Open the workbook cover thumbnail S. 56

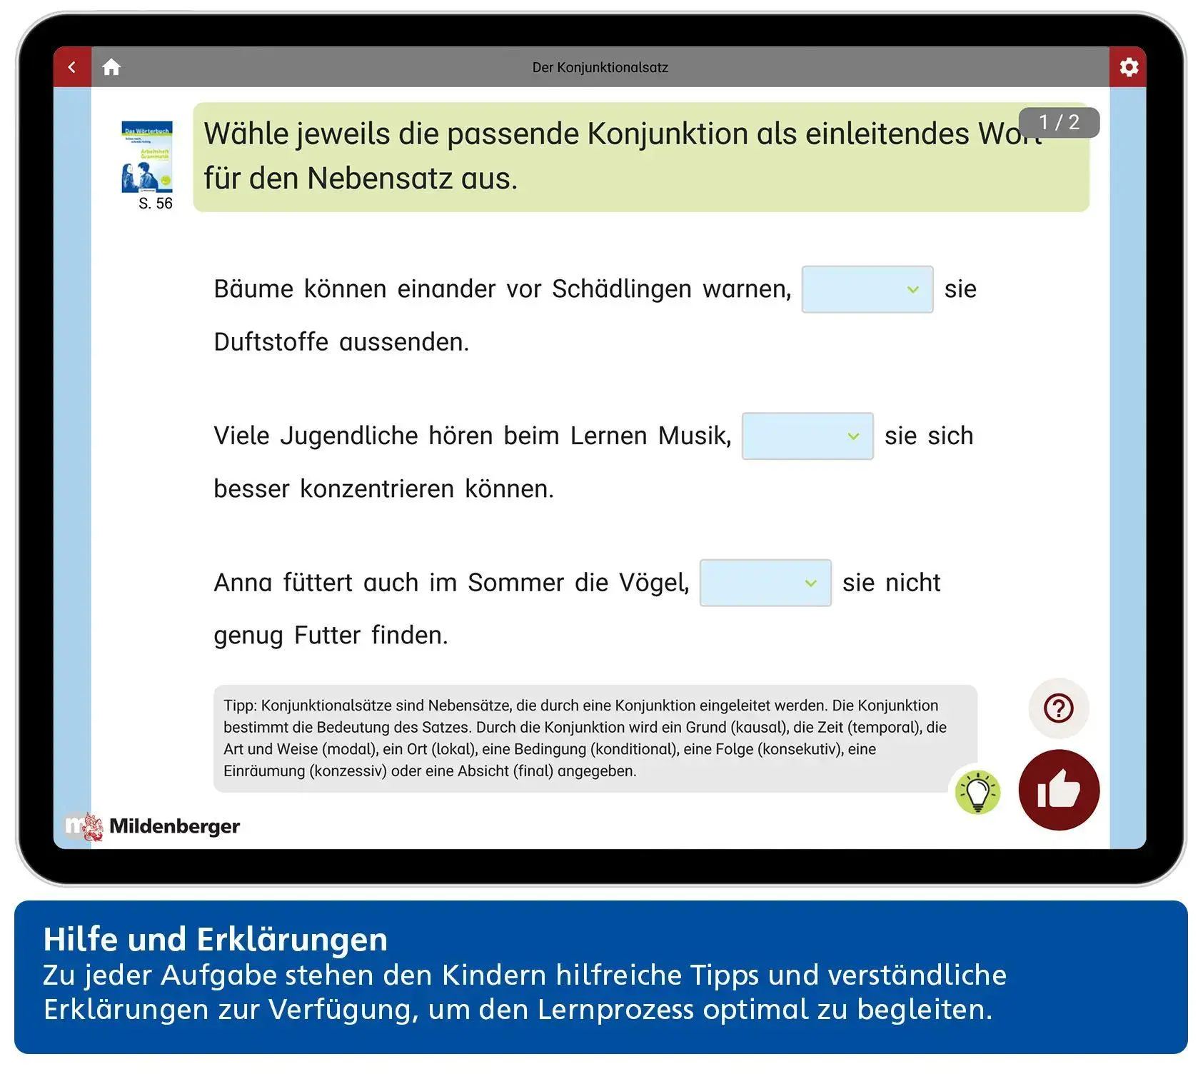click(x=147, y=157)
